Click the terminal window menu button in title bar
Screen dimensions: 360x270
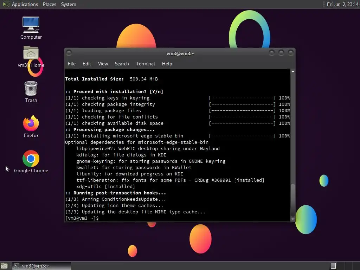pos(69,53)
